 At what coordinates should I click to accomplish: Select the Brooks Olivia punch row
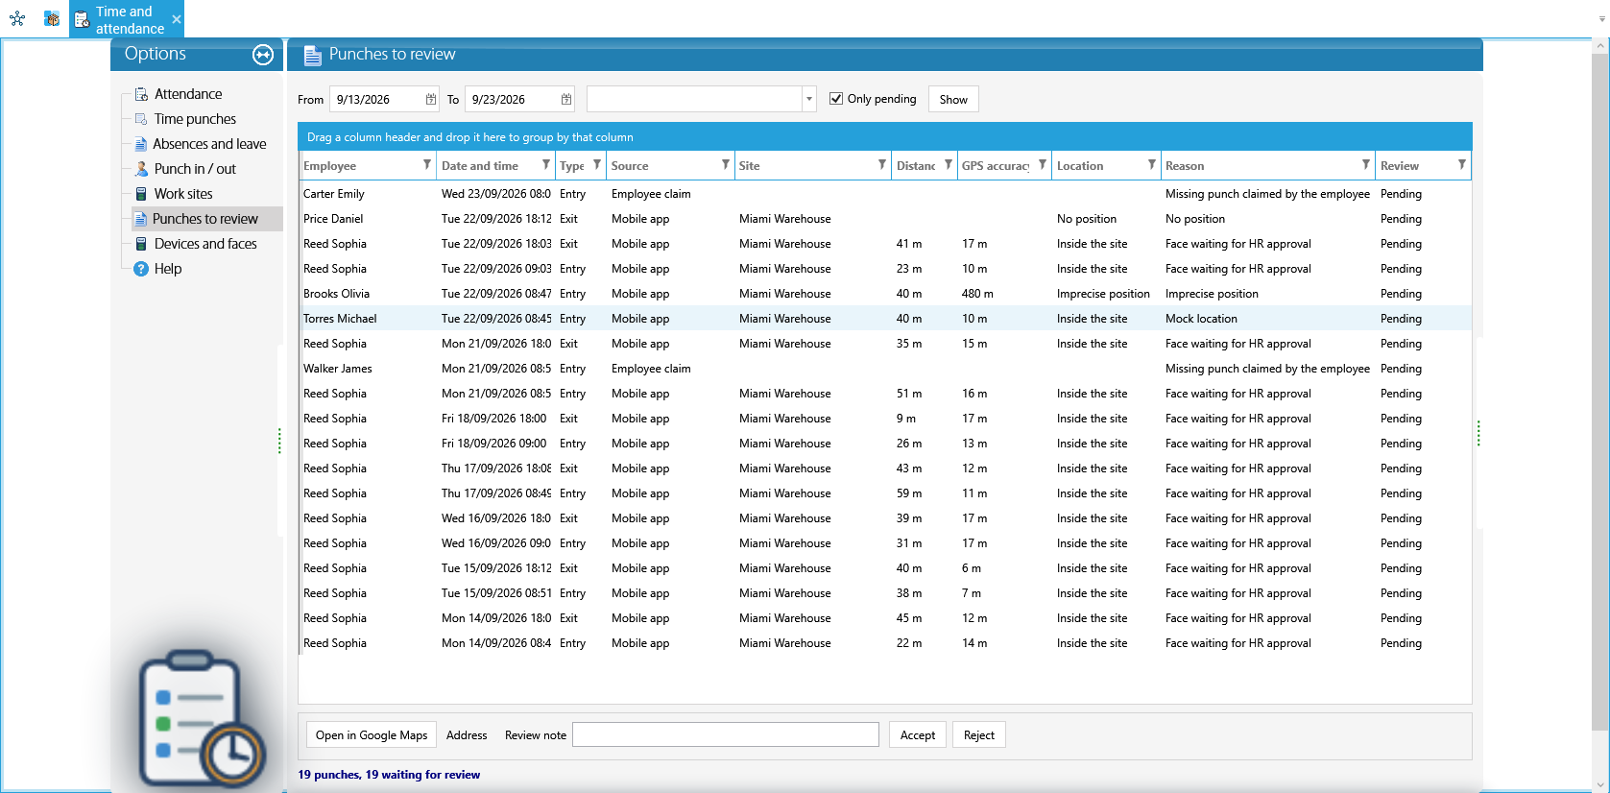(884, 294)
